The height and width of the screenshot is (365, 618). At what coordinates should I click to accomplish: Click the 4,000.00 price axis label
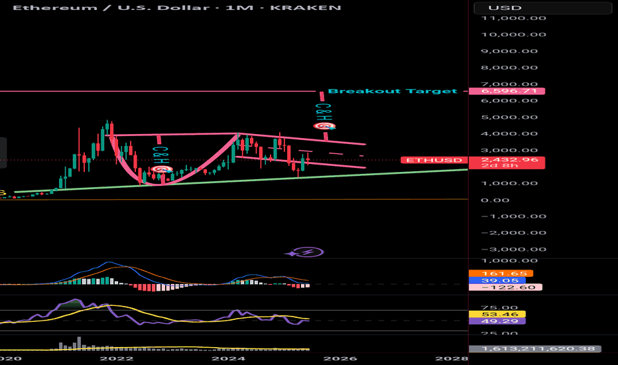[510, 134]
